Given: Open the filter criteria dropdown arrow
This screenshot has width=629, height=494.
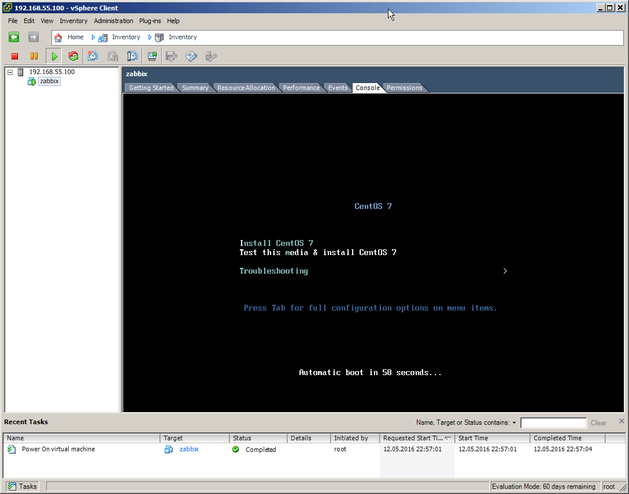Looking at the screenshot, I should [514, 423].
